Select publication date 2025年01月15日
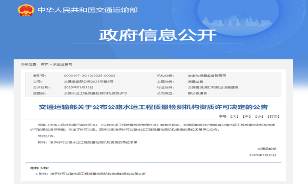 tap(79, 87)
